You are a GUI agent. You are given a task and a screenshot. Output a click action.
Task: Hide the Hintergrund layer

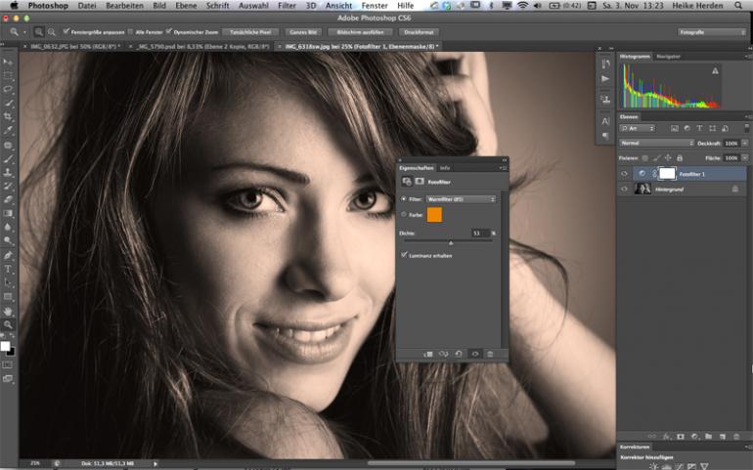(x=624, y=190)
